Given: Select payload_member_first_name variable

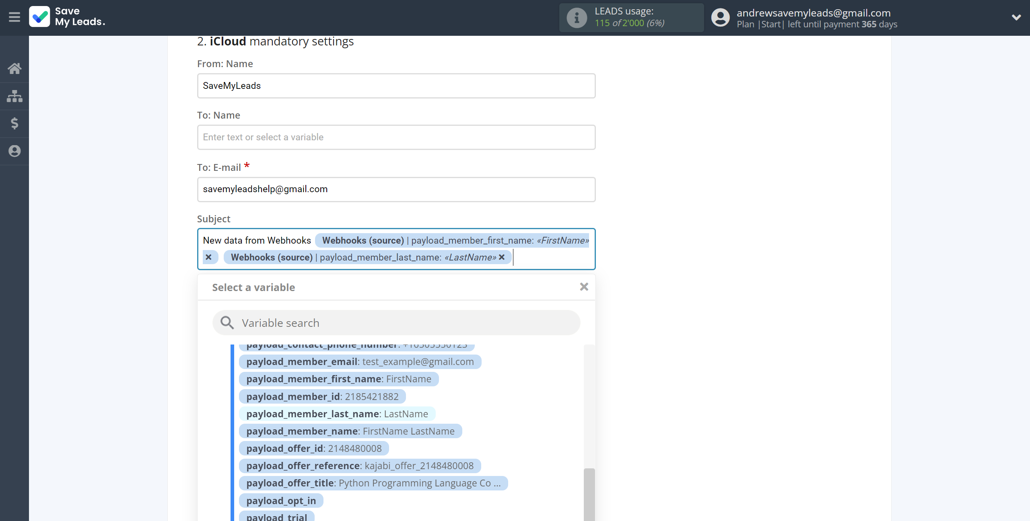Looking at the screenshot, I should (339, 379).
